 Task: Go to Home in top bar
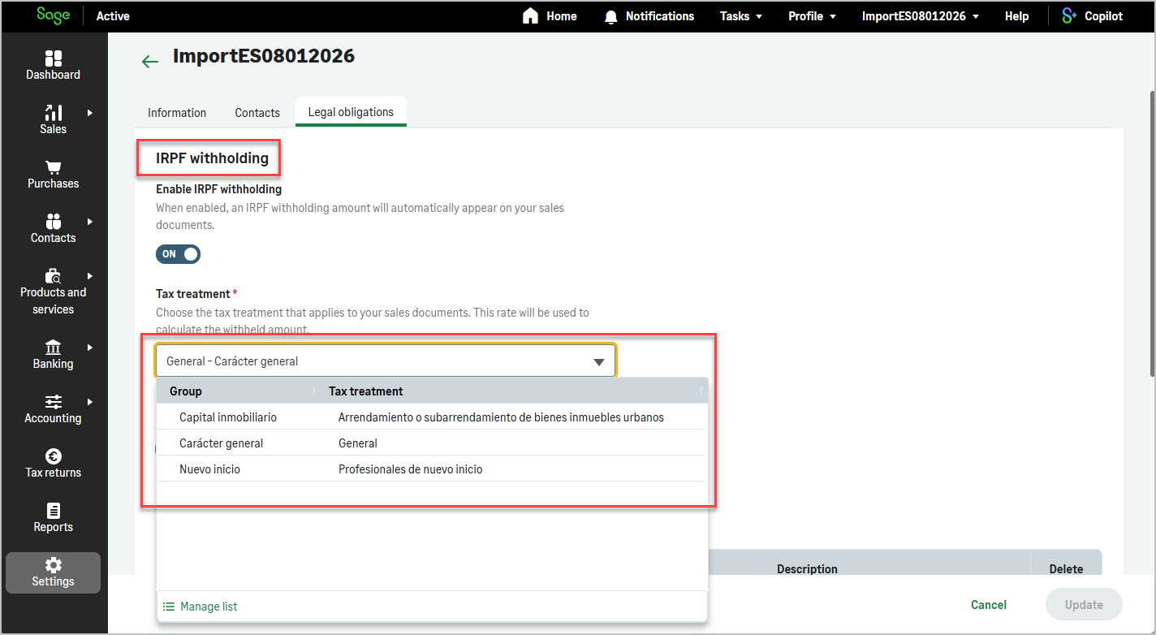550,16
